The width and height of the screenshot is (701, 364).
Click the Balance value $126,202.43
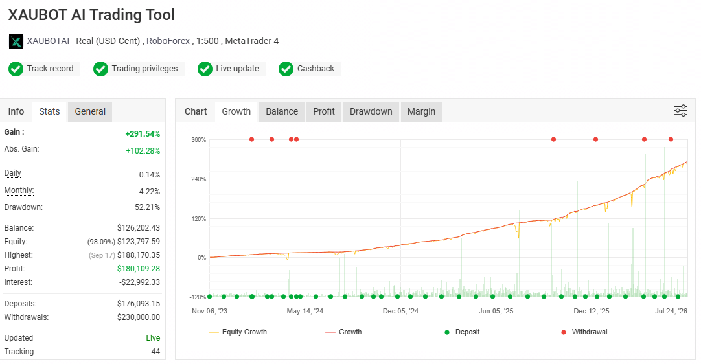139,228
